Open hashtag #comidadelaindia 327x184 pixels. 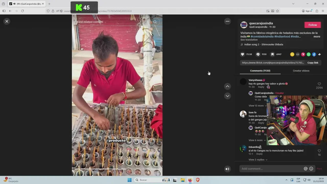pos(262,37)
